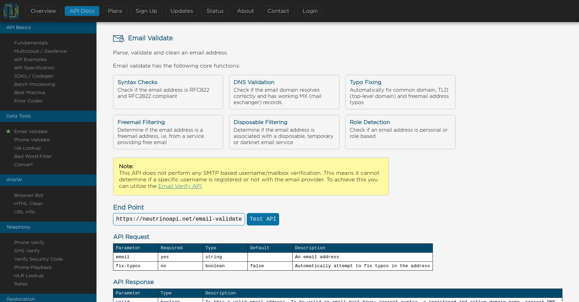Click the Telephony section header
Image resolution: width=579 pixels, height=302 pixels.
coord(48,227)
